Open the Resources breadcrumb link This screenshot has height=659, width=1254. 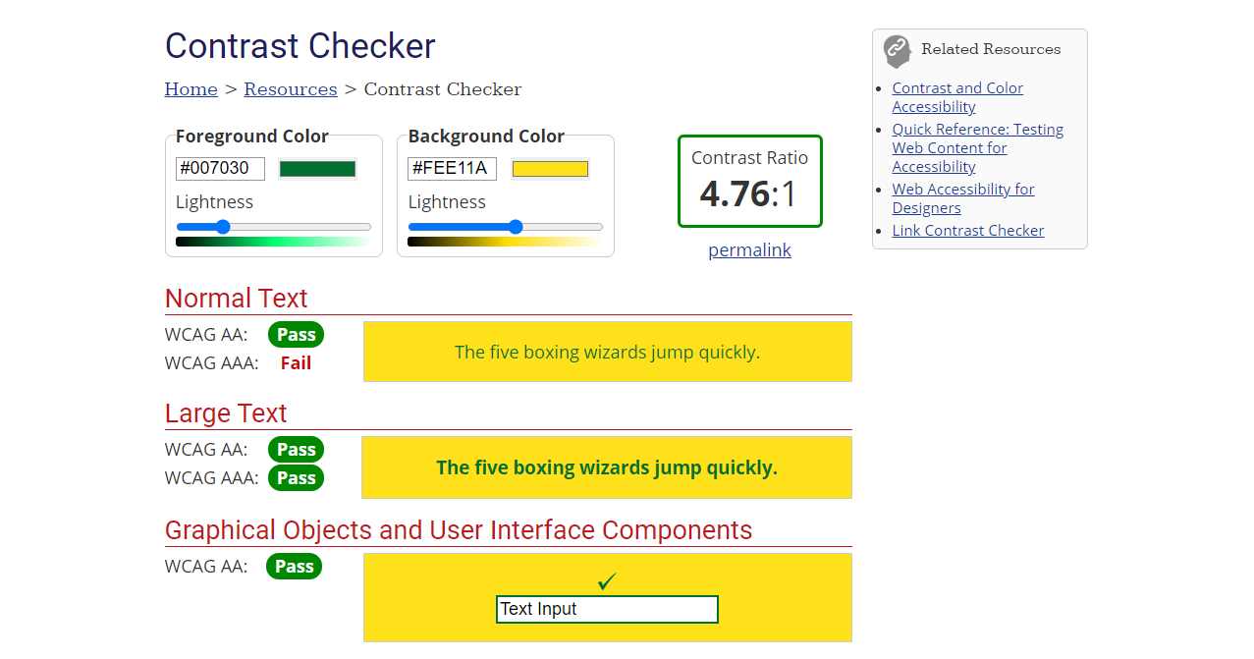[290, 88]
